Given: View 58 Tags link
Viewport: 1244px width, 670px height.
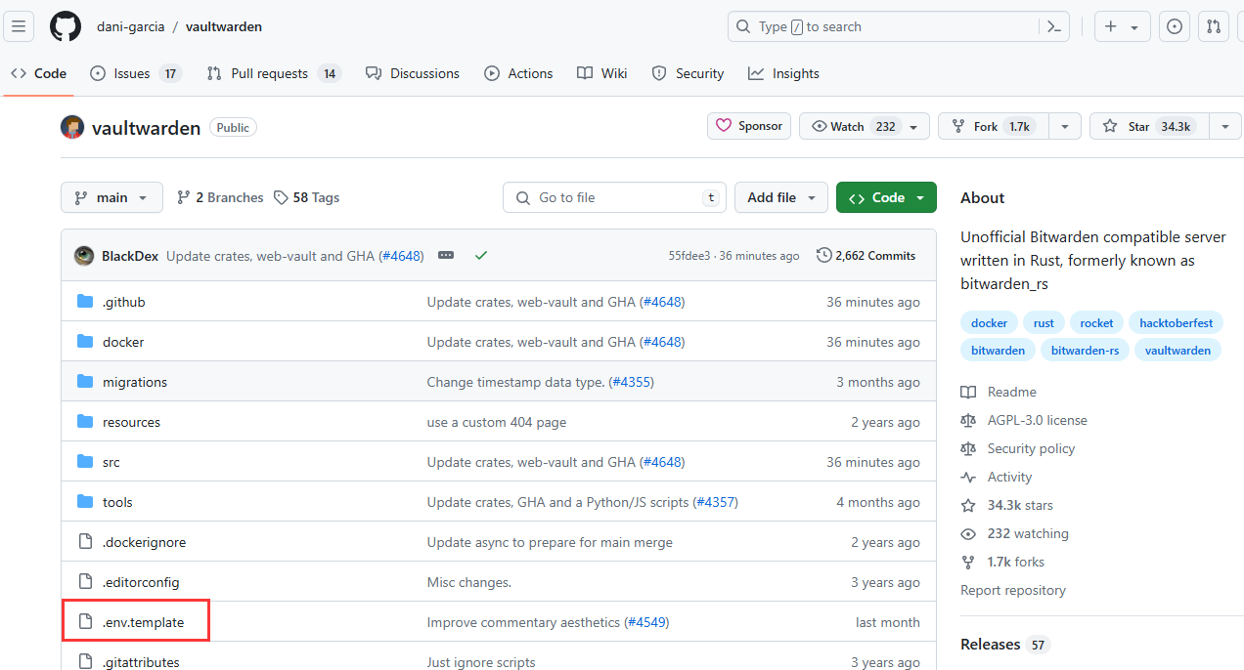Looking at the screenshot, I should tap(307, 197).
